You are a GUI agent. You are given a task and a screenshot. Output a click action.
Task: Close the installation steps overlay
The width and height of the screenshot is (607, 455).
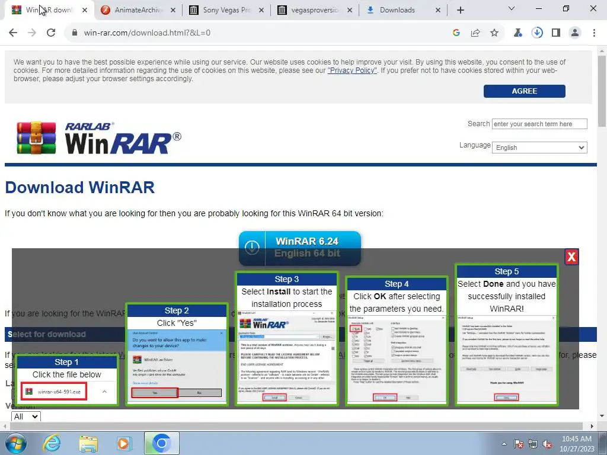coord(571,257)
